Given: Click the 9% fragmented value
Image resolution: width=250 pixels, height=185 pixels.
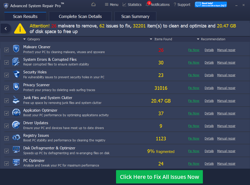Looking at the screenshot, I should (161, 151).
